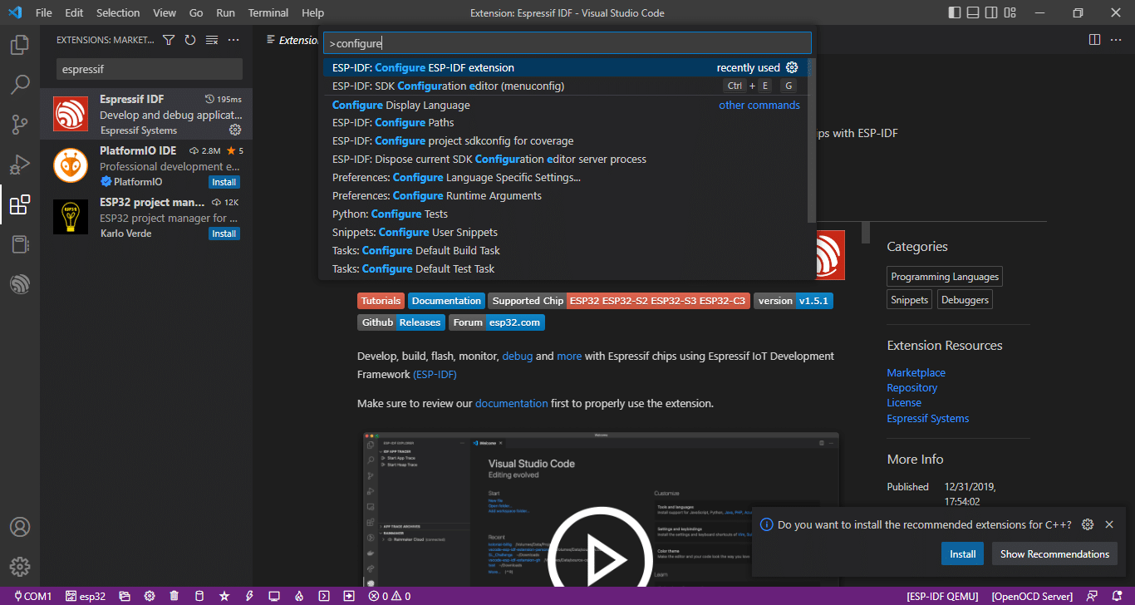Open notifications bell in status bar
This screenshot has width=1135, height=605.
[1117, 596]
